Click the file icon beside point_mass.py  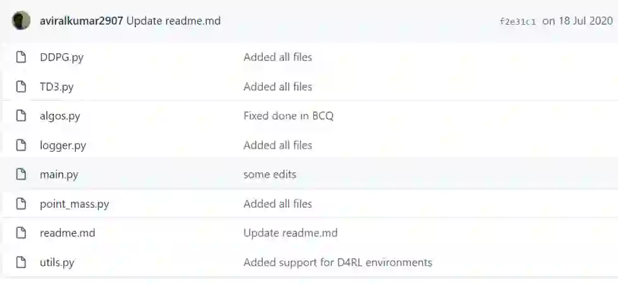(x=21, y=204)
